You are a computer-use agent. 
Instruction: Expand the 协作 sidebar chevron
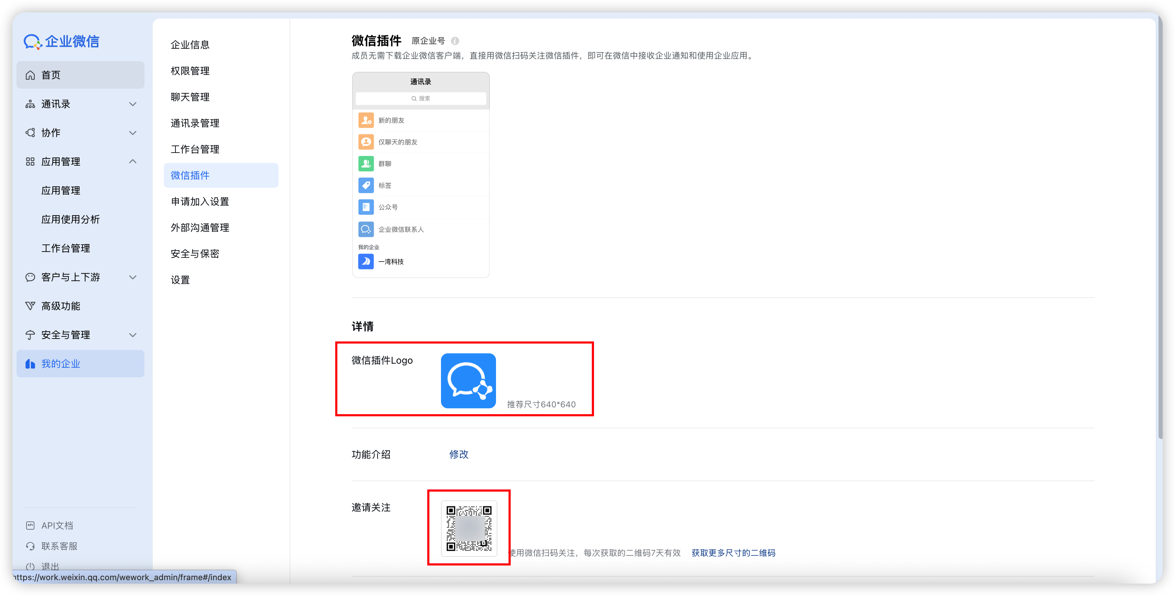point(133,133)
